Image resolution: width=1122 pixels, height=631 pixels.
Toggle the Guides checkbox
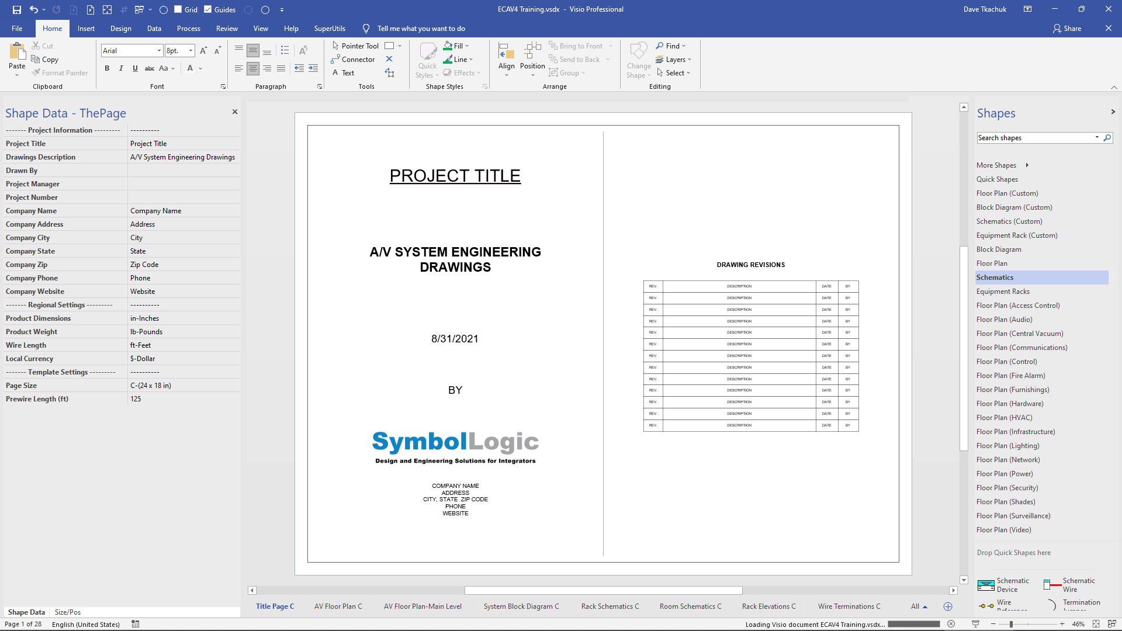(x=207, y=9)
